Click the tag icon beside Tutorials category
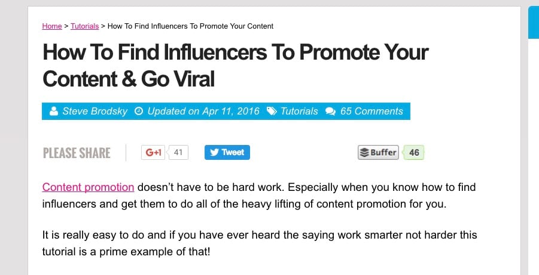Screen dimensions: 539x275 [272, 111]
